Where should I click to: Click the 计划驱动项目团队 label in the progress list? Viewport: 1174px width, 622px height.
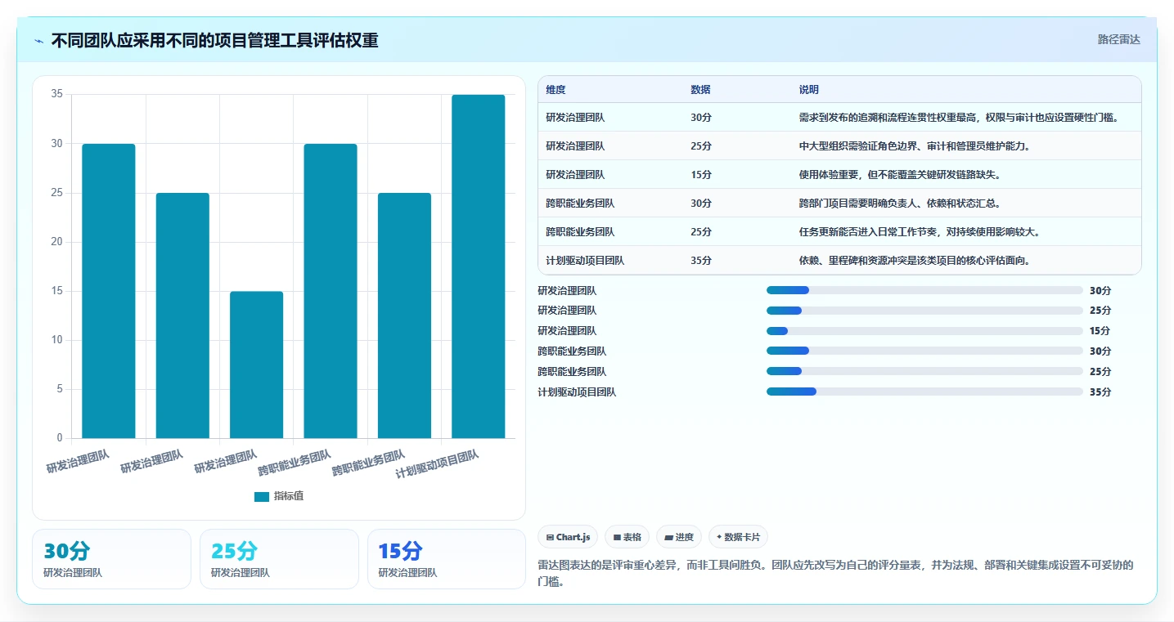pos(577,392)
